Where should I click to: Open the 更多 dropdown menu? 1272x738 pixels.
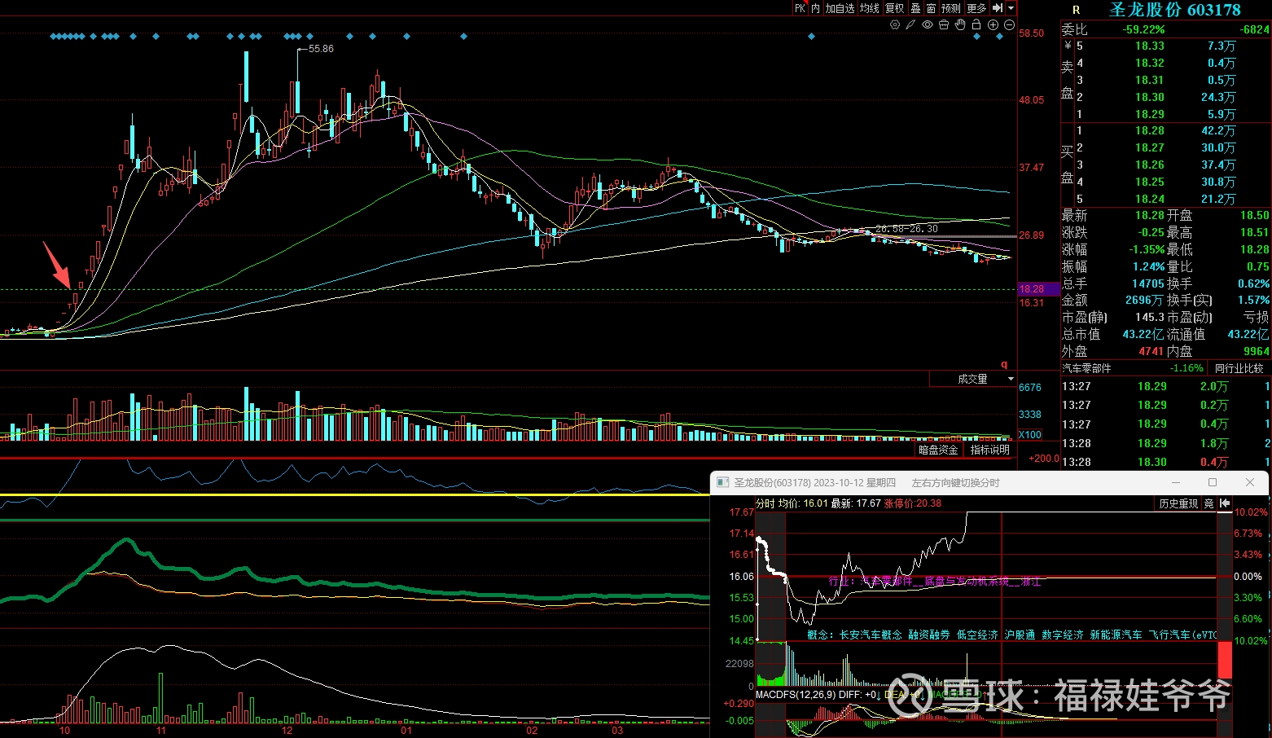click(976, 8)
